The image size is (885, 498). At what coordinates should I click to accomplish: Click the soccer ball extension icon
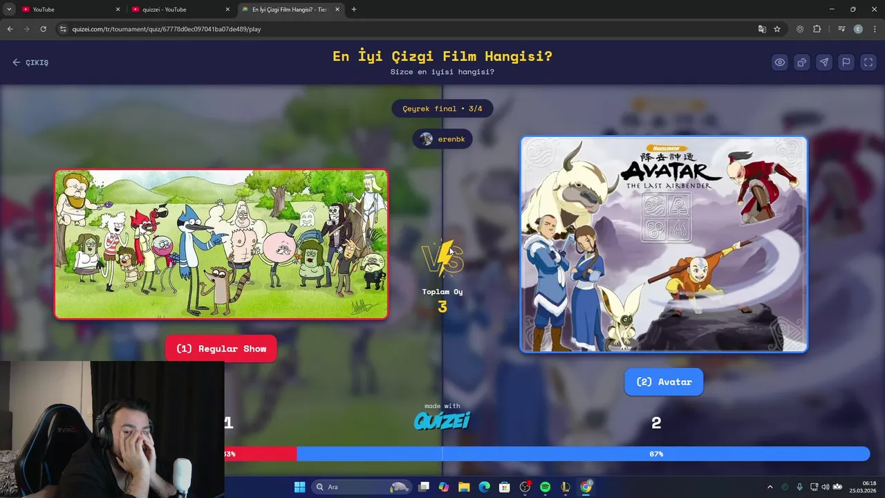pyautogui.click(x=800, y=29)
